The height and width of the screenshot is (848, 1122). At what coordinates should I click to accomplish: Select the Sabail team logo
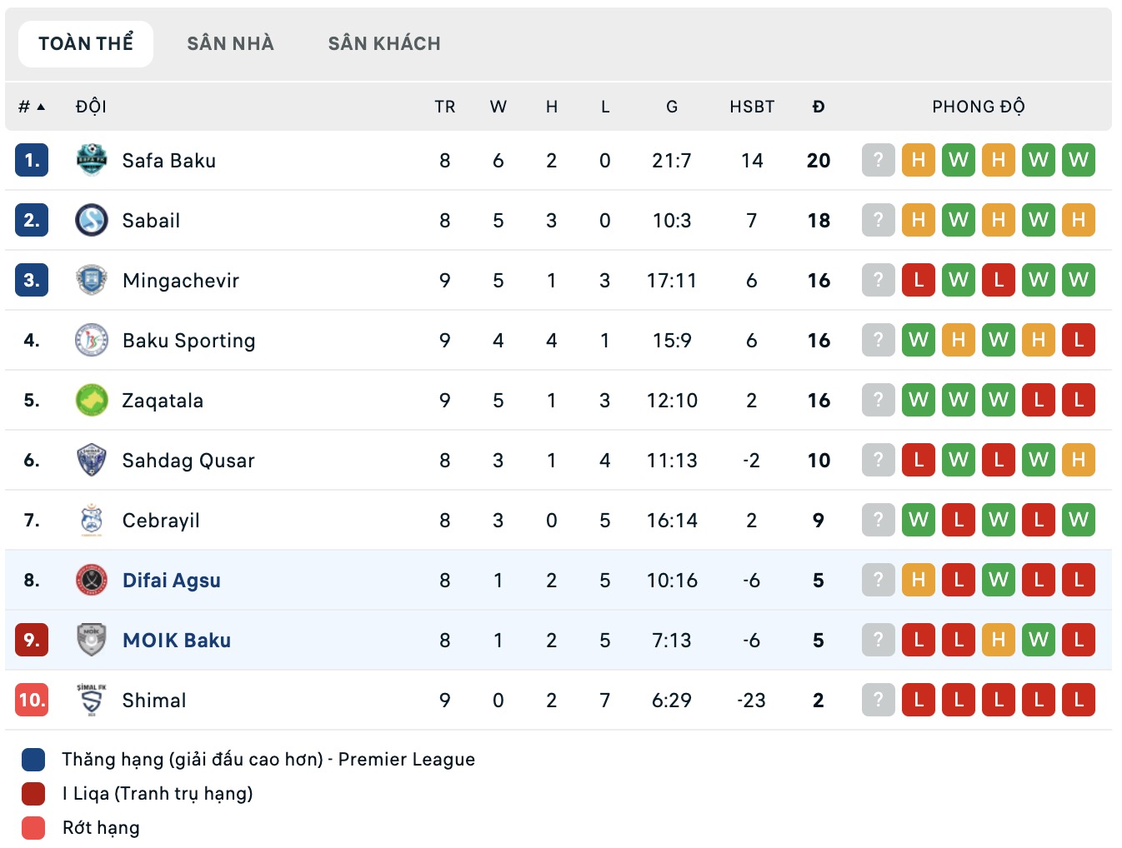[x=92, y=220]
